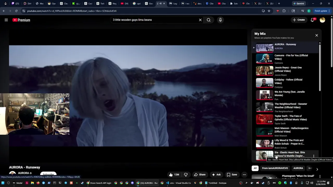
Task: Bookmark this page with the star
Action: 269,11
